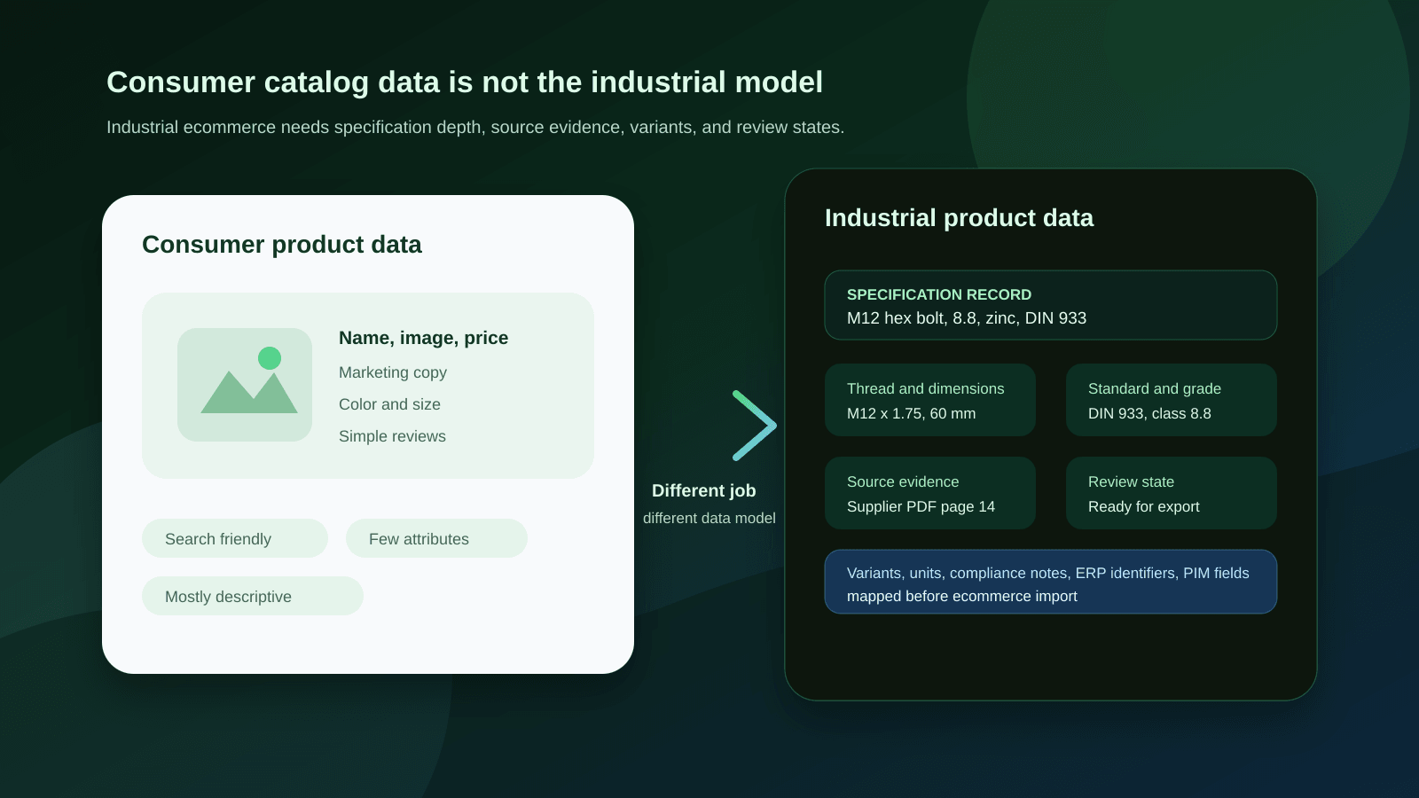
Task: Open the 'Source evidence' card
Action: coord(930,493)
